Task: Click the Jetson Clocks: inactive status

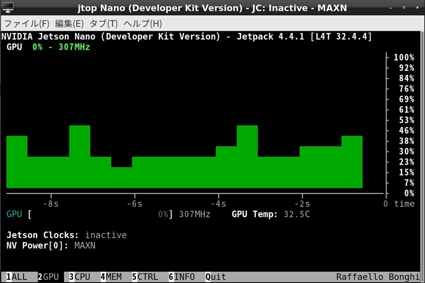Action: pyautogui.click(x=67, y=235)
